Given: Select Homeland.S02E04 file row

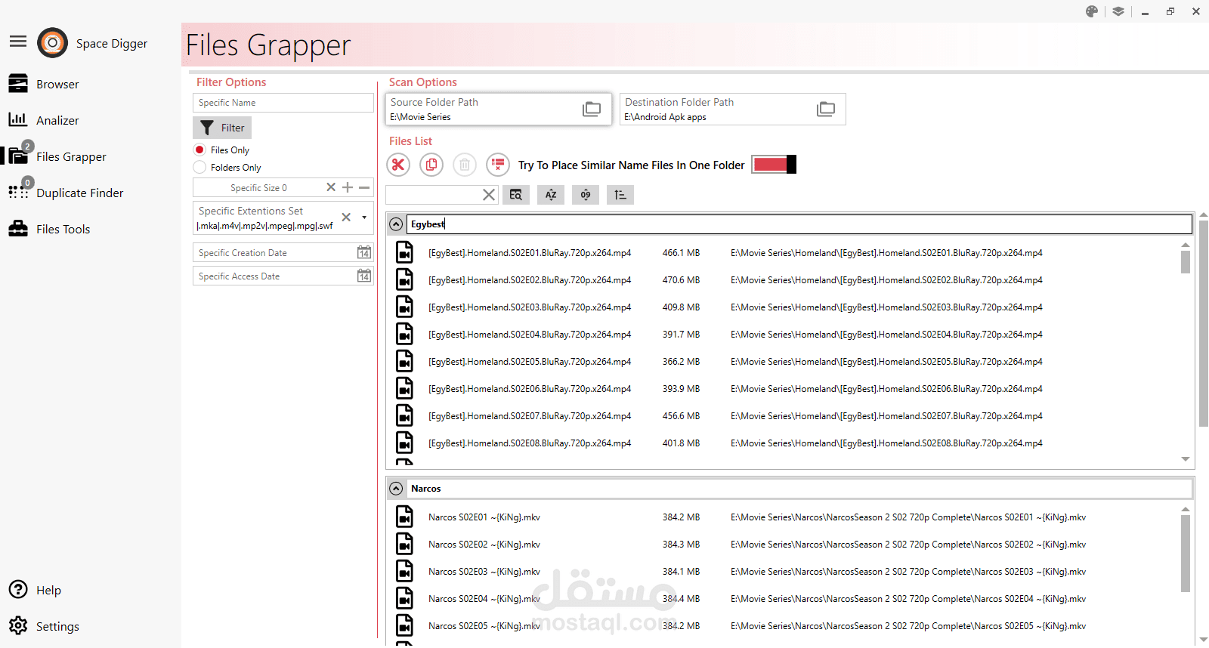Looking at the screenshot, I should pyautogui.click(x=786, y=334).
